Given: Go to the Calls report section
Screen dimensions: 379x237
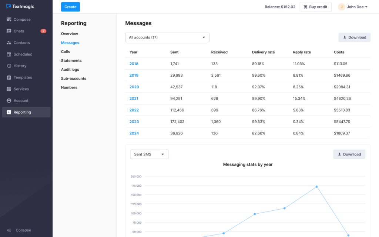Looking at the screenshot, I should pos(66,52).
